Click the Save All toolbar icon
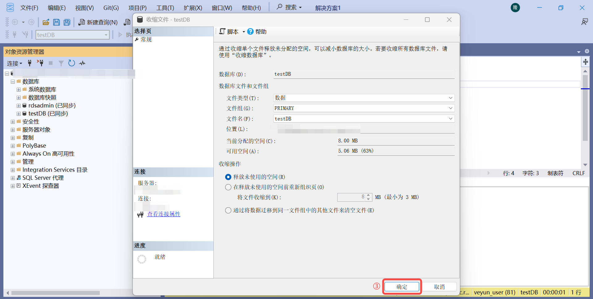Screen dimensions: 593x299 67,22
